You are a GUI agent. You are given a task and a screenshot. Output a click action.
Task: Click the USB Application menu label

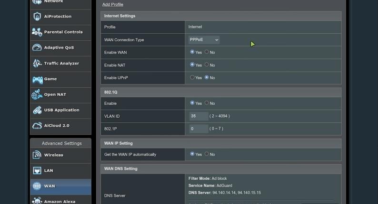click(x=61, y=110)
